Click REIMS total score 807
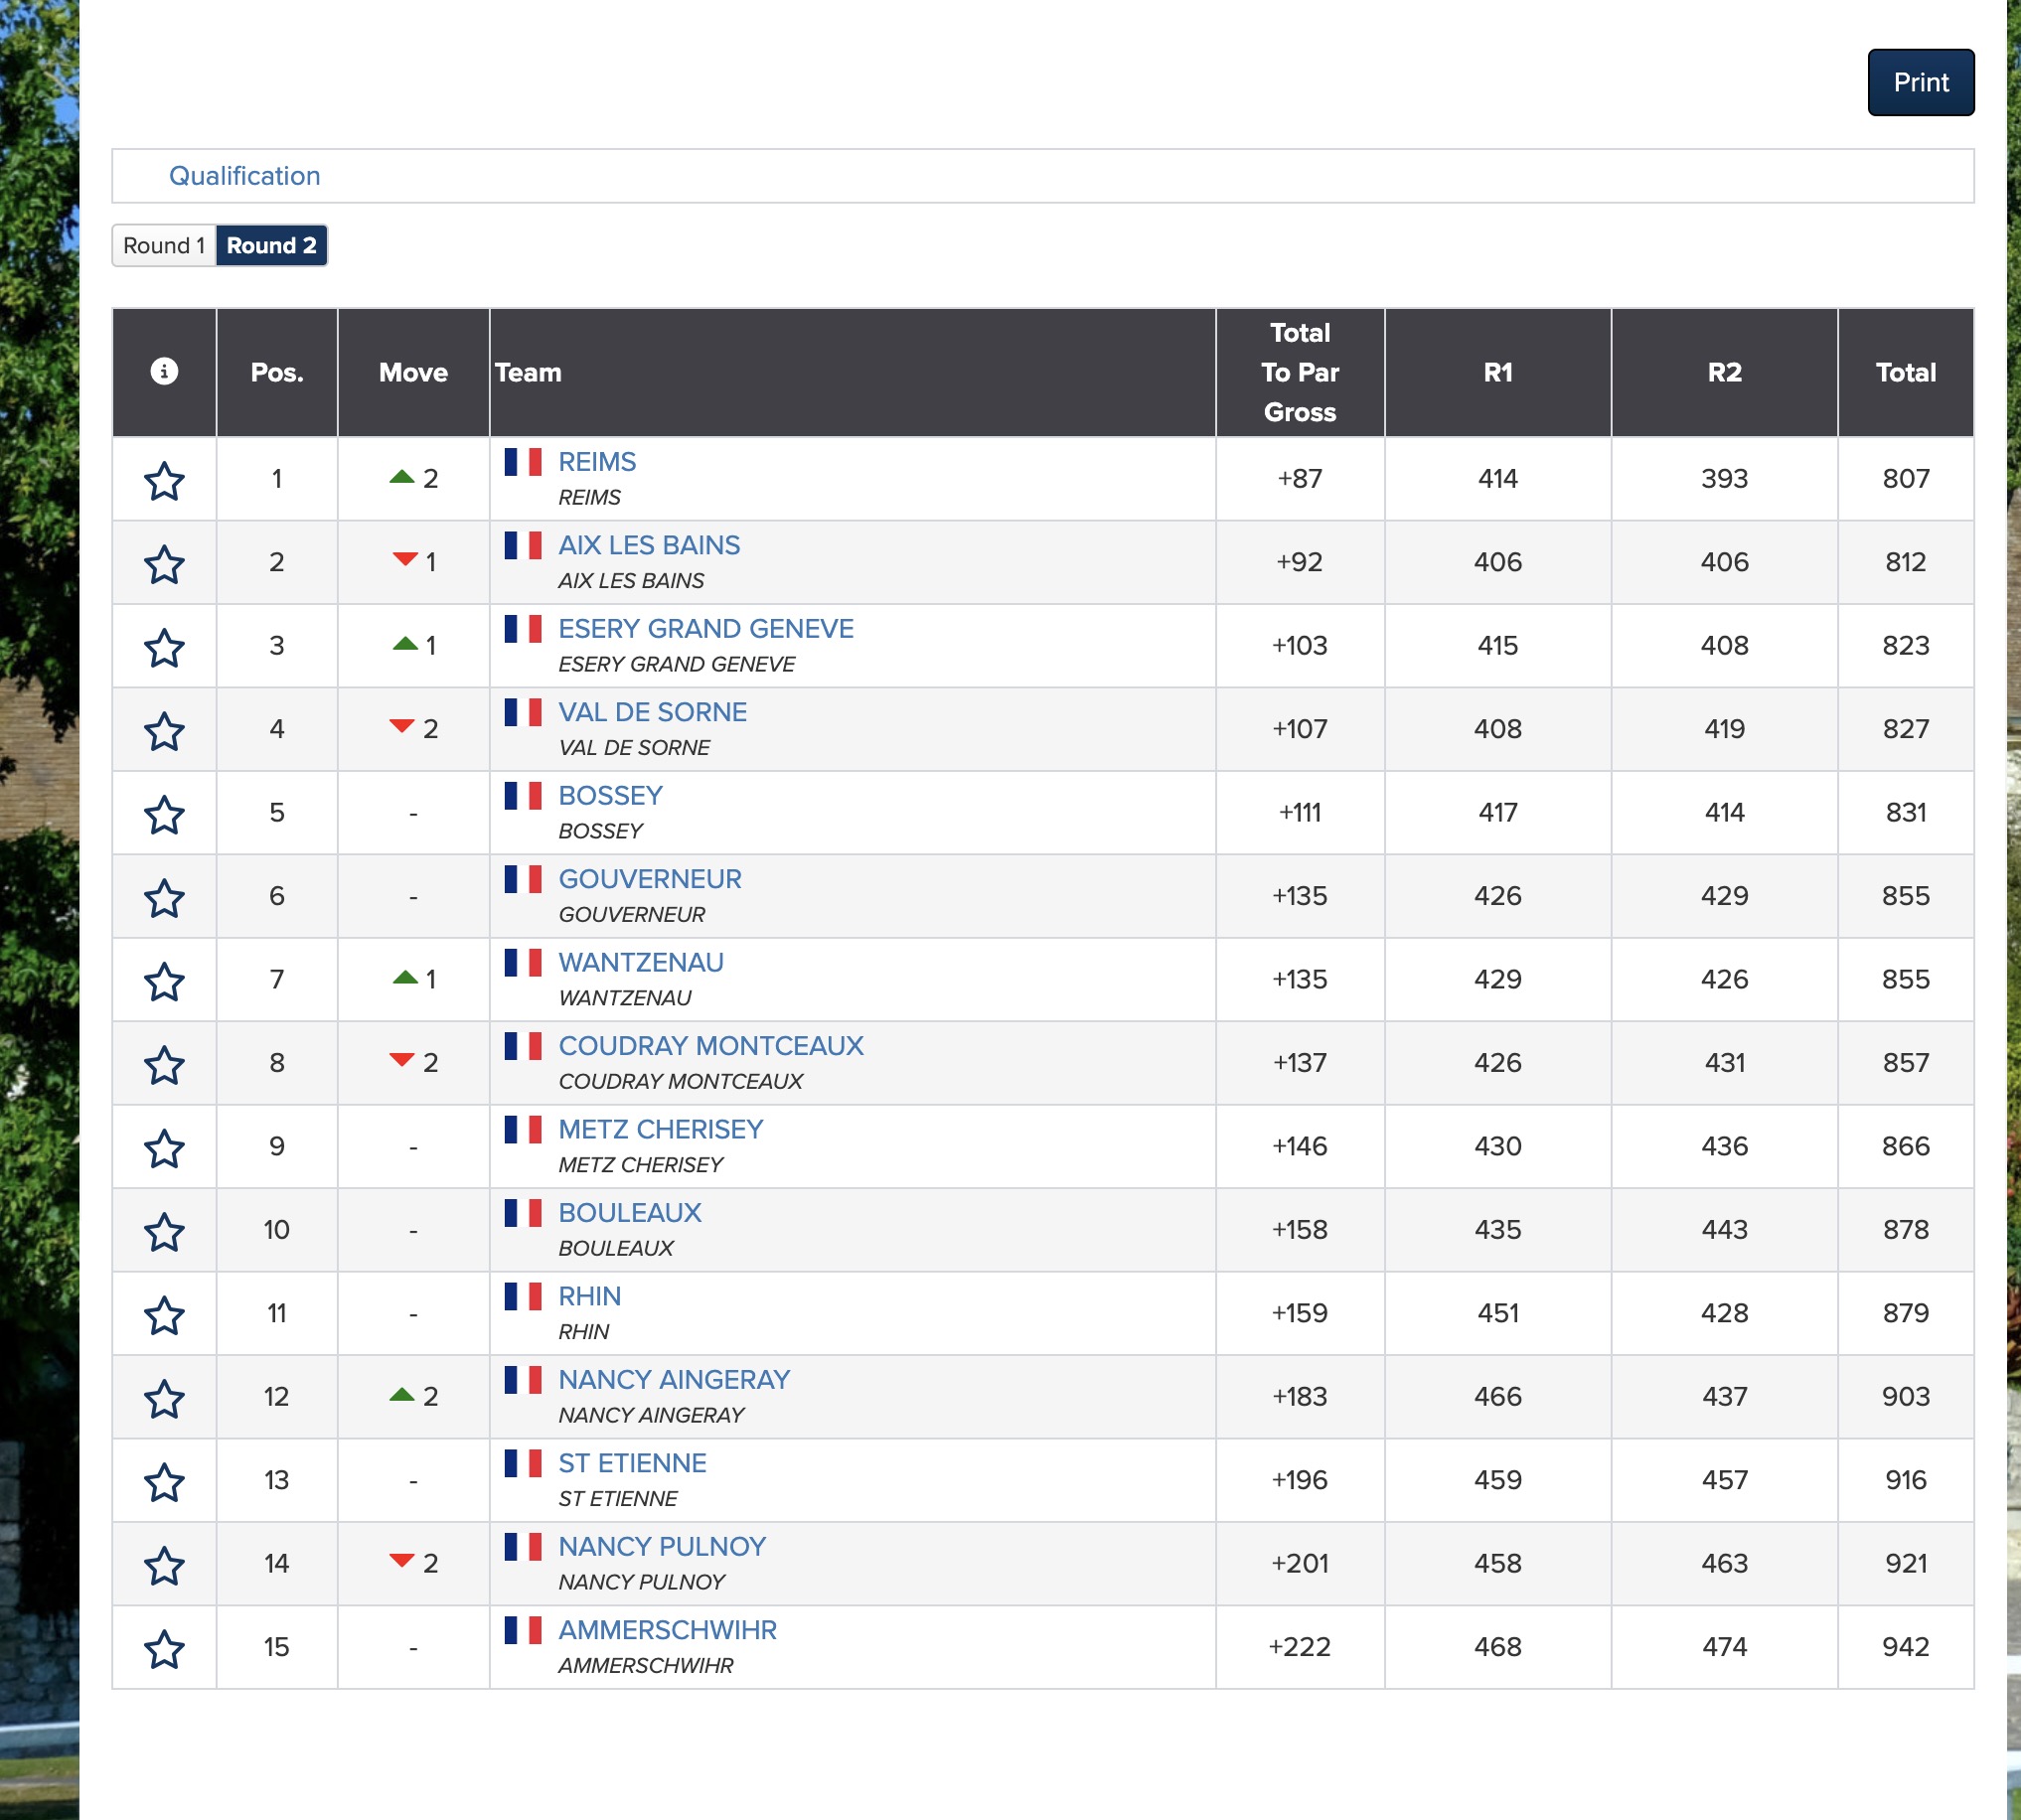2021x1820 pixels. point(1906,479)
